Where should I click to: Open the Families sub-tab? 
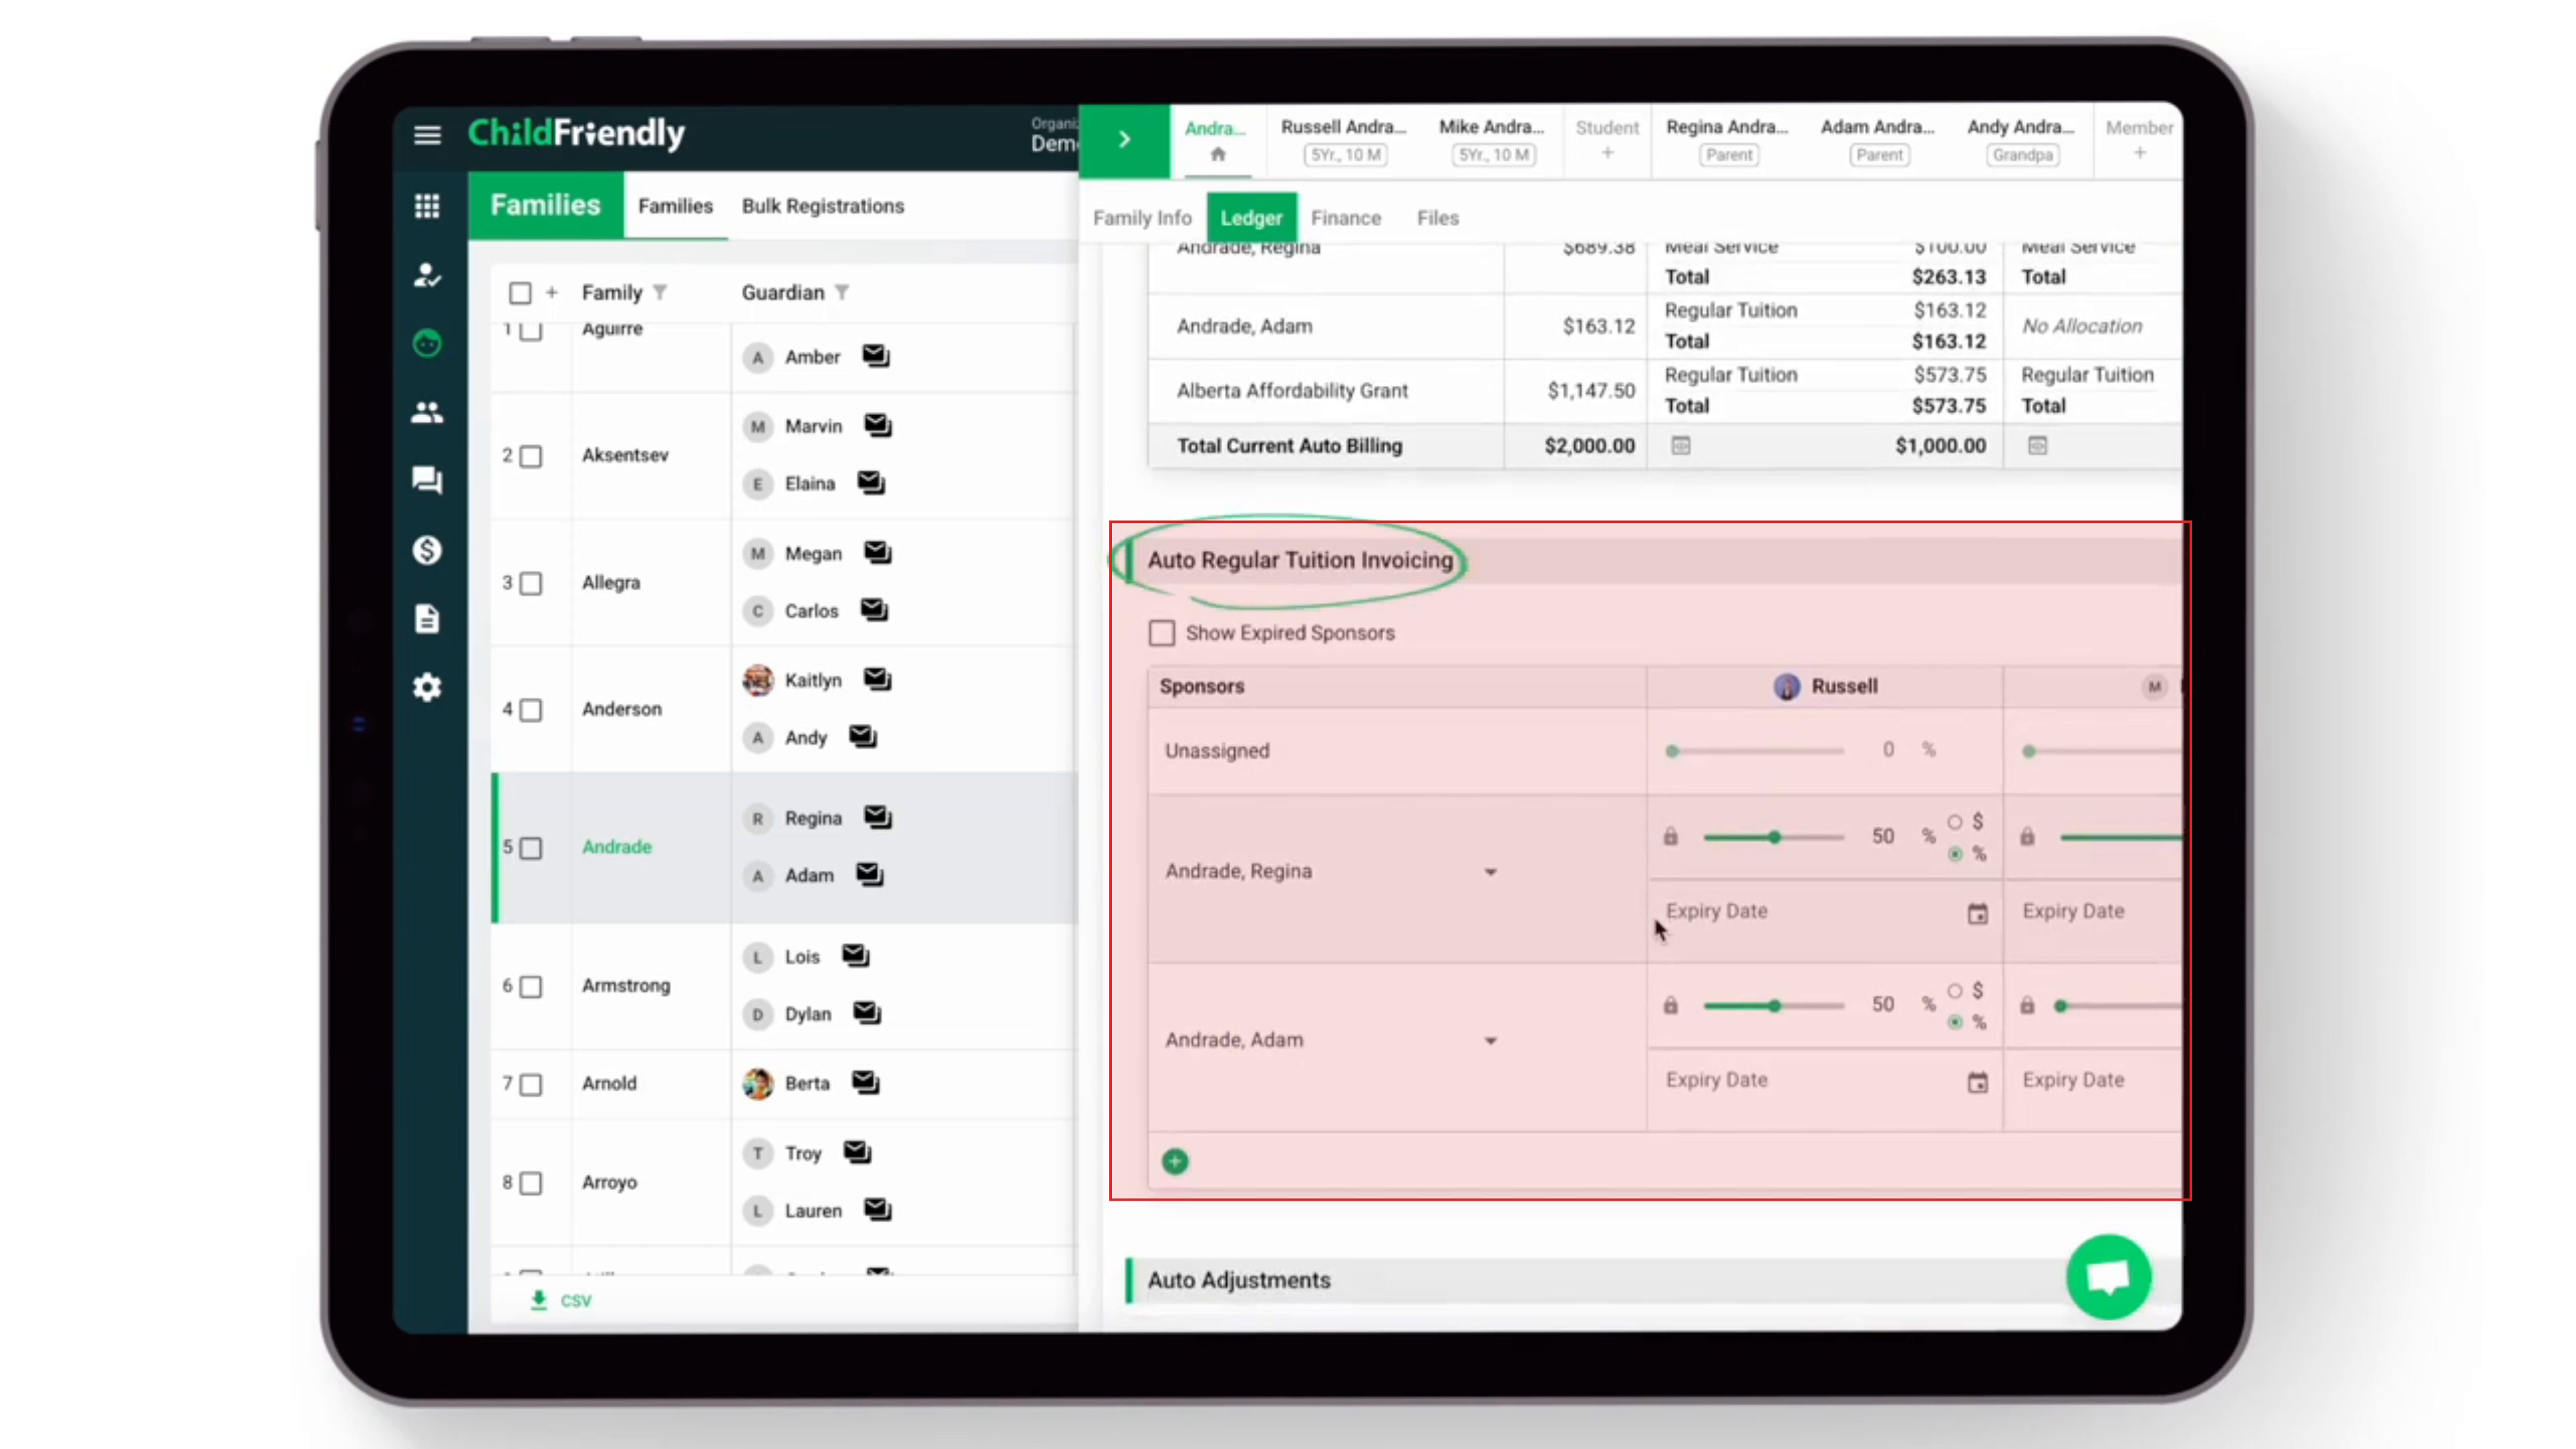click(x=675, y=205)
